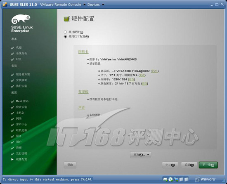Click the 检查安装 step in sidebar
Viewport: 227px width, 184px height.
21,107
